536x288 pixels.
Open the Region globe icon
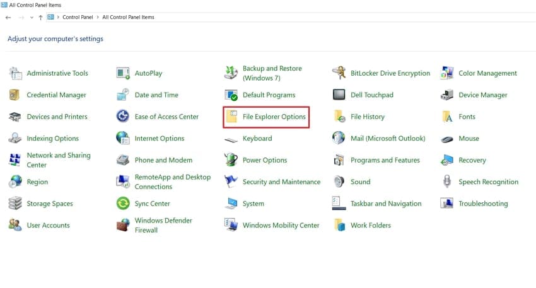pos(15,181)
